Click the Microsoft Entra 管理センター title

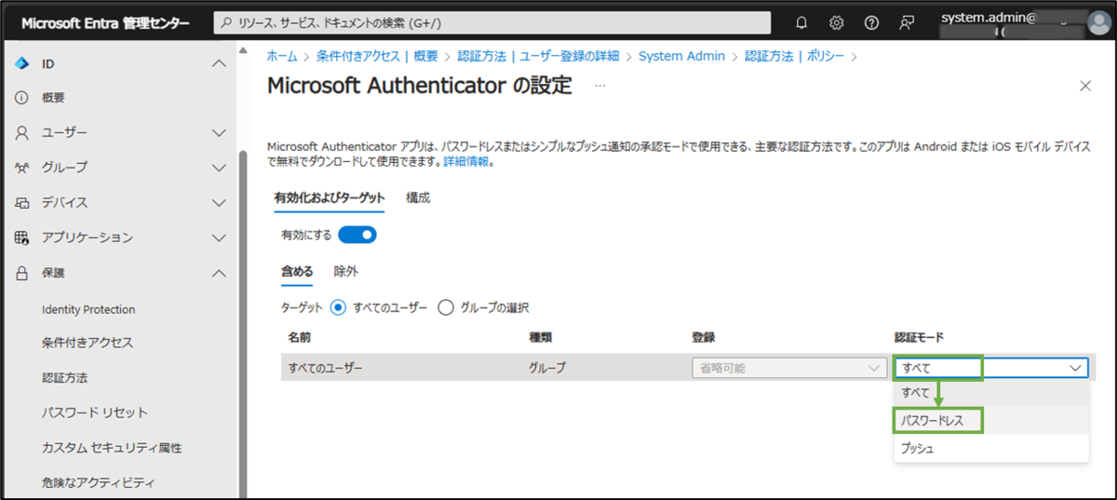coord(105,23)
